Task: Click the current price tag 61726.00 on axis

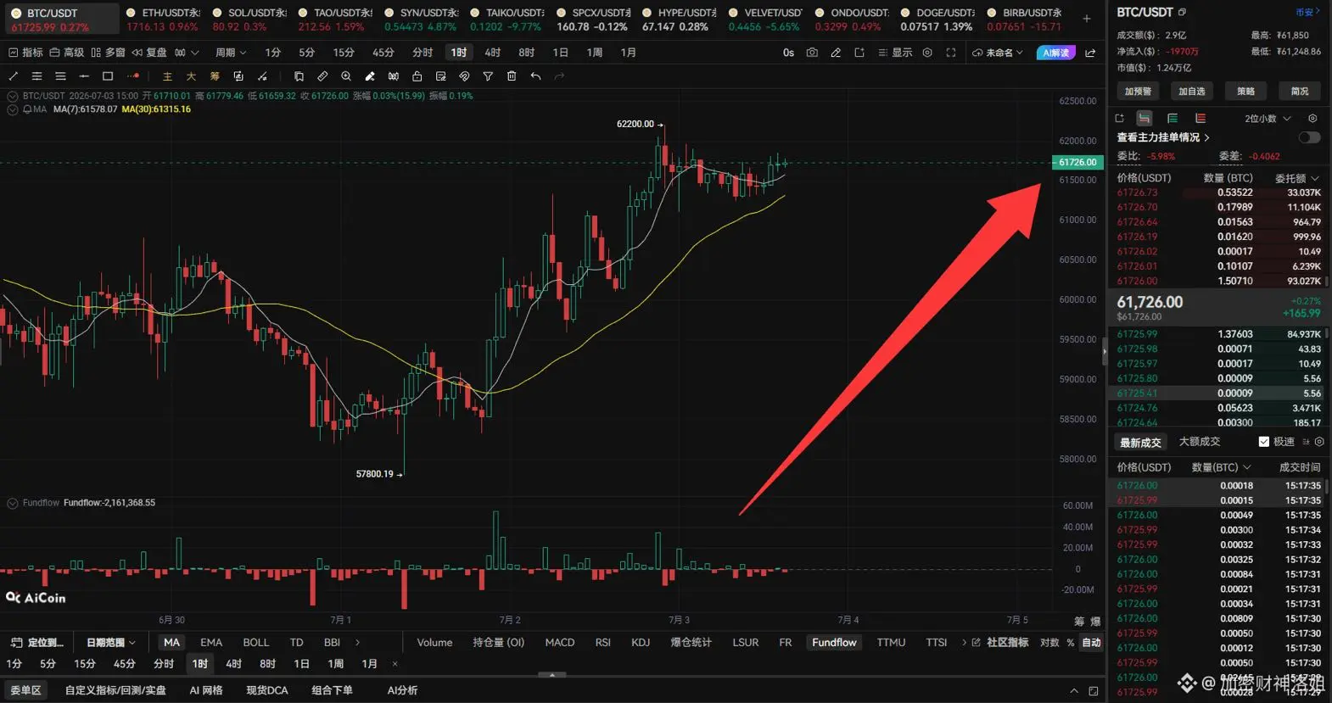Action: point(1077,162)
